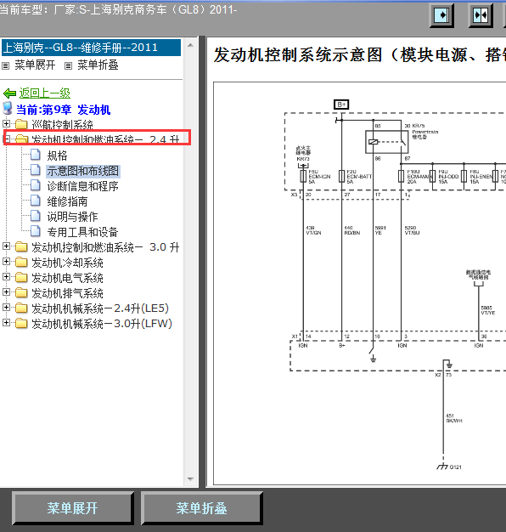506x532 pixels.
Task: Click the B+ box in the wiring diagram
Action: 341,105
